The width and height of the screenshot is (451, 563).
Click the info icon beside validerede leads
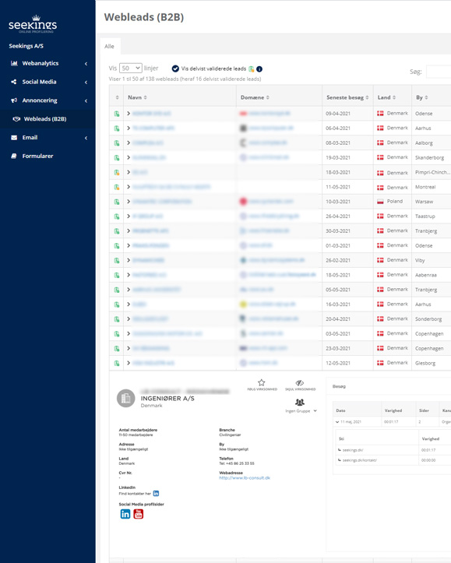(x=259, y=69)
